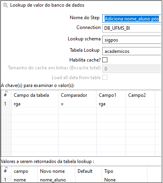
Task: Click the sort arrow above return values #
Action: 6,168
